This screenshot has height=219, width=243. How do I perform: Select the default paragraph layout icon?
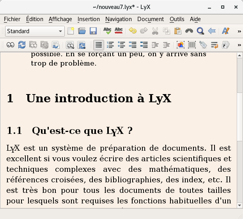click(99, 45)
